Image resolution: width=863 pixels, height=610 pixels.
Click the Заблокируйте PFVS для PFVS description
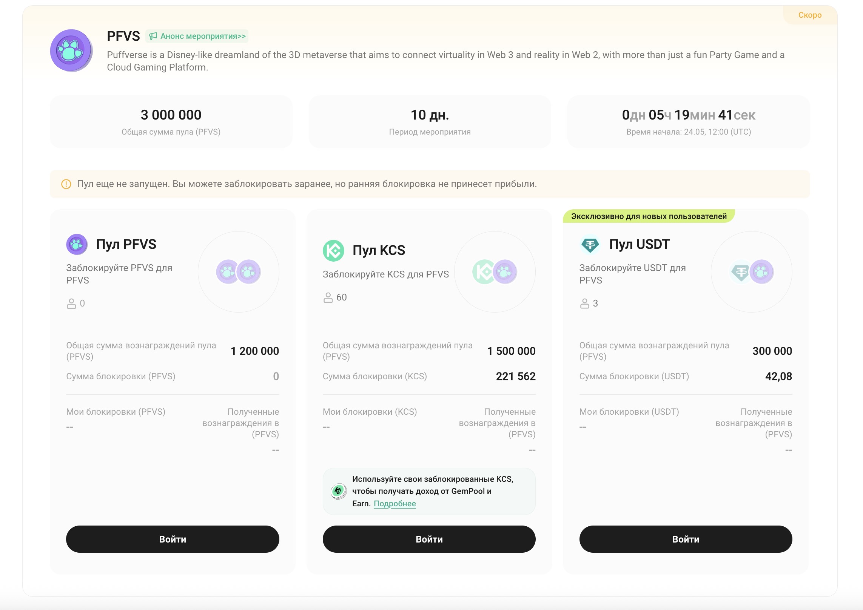(119, 274)
